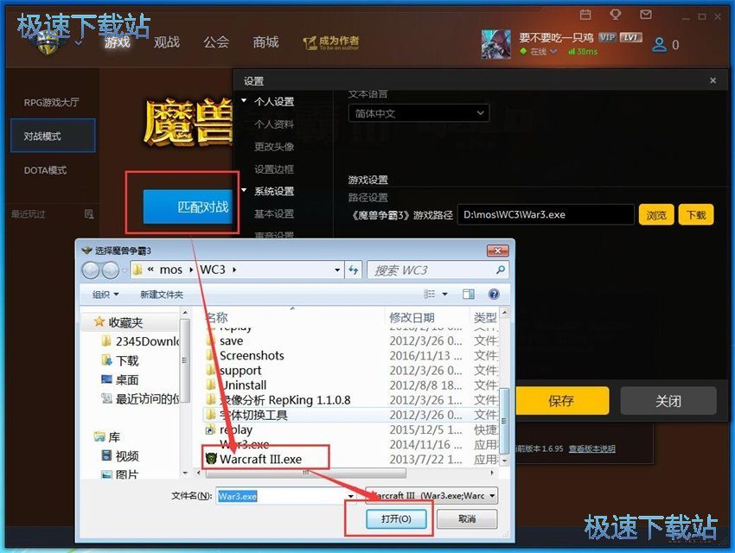735x553 pixels.
Task: Click the icon beside 最近玩过
Action: pyautogui.click(x=88, y=214)
